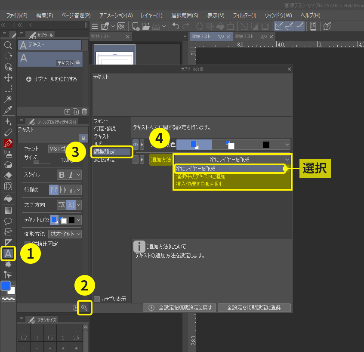
Task: Open the フォント dropdown in Tool Property
Action: [x=65, y=148]
